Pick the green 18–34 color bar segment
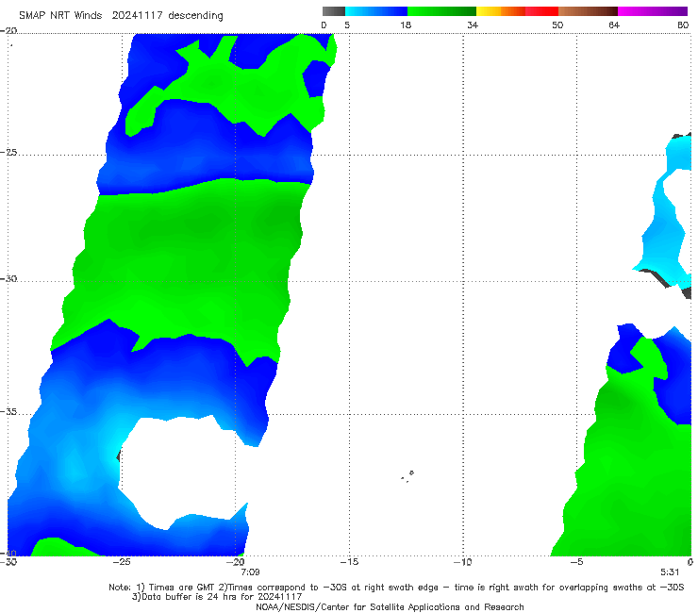 pyautogui.click(x=441, y=11)
